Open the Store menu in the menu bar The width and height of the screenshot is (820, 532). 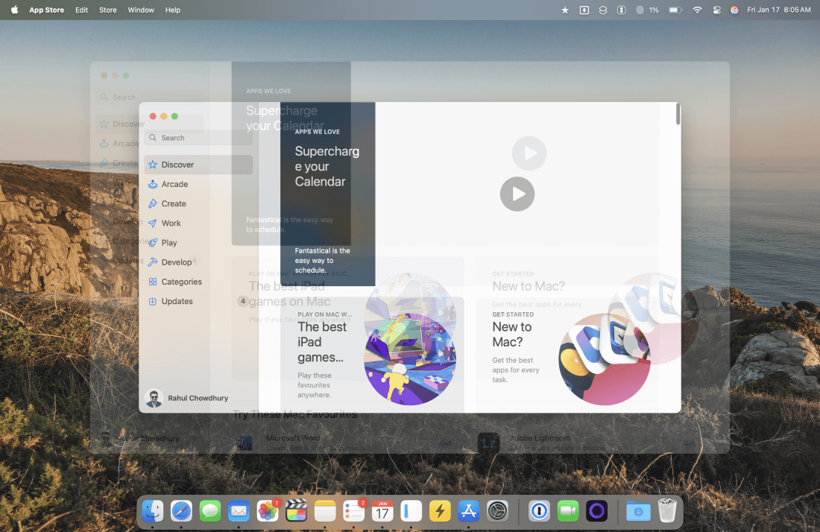[108, 10]
